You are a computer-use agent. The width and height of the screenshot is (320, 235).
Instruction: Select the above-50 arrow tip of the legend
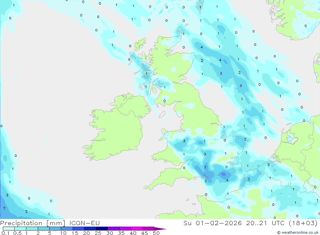pyautogui.click(x=160, y=229)
